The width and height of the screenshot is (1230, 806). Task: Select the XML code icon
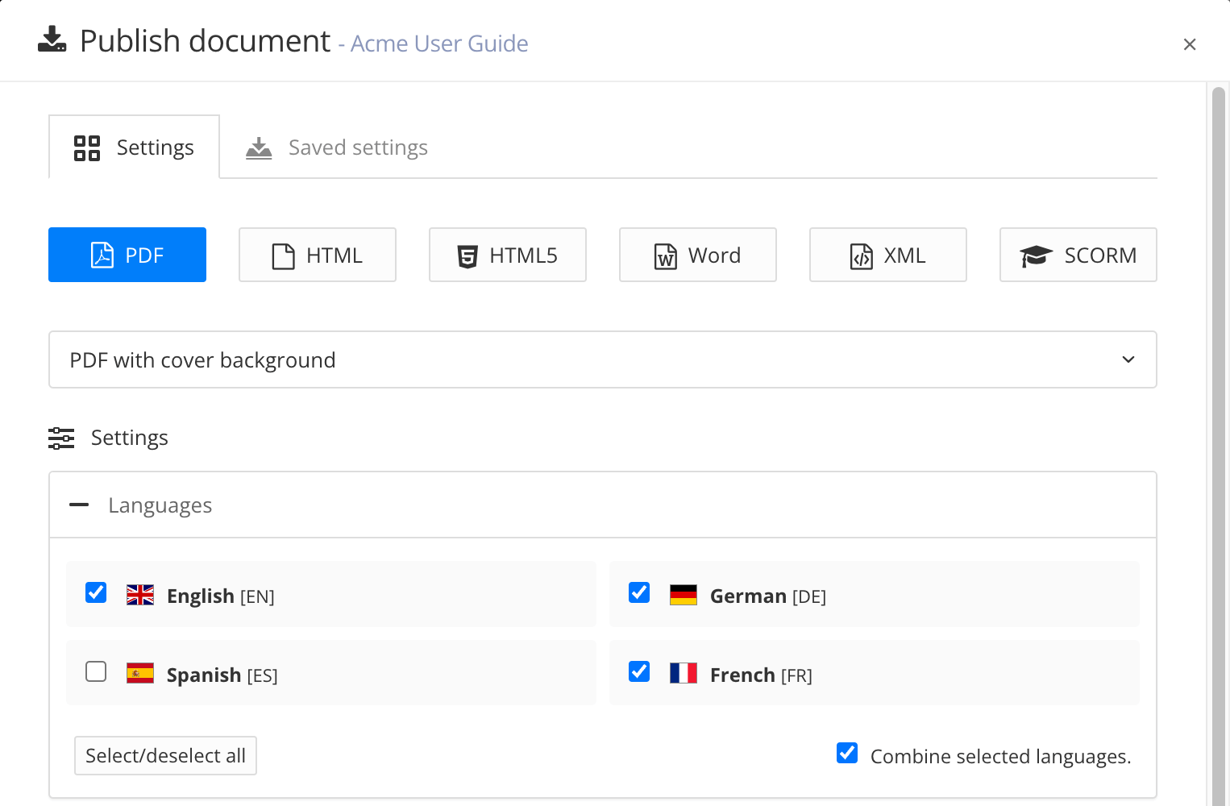(861, 255)
